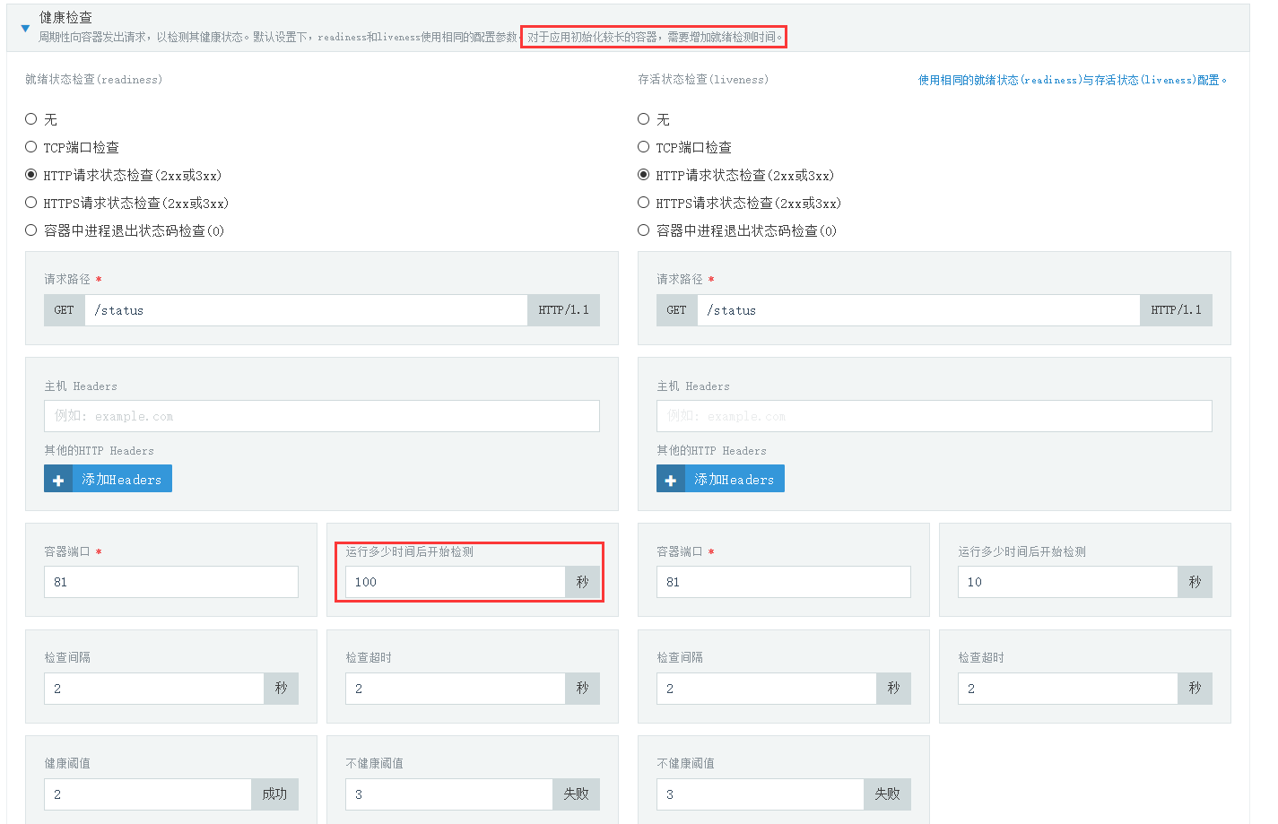The width and height of the screenshot is (1278, 824).
Task: Select liveness TCP端口检查 radio option
Action: click(x=644, y=147)
